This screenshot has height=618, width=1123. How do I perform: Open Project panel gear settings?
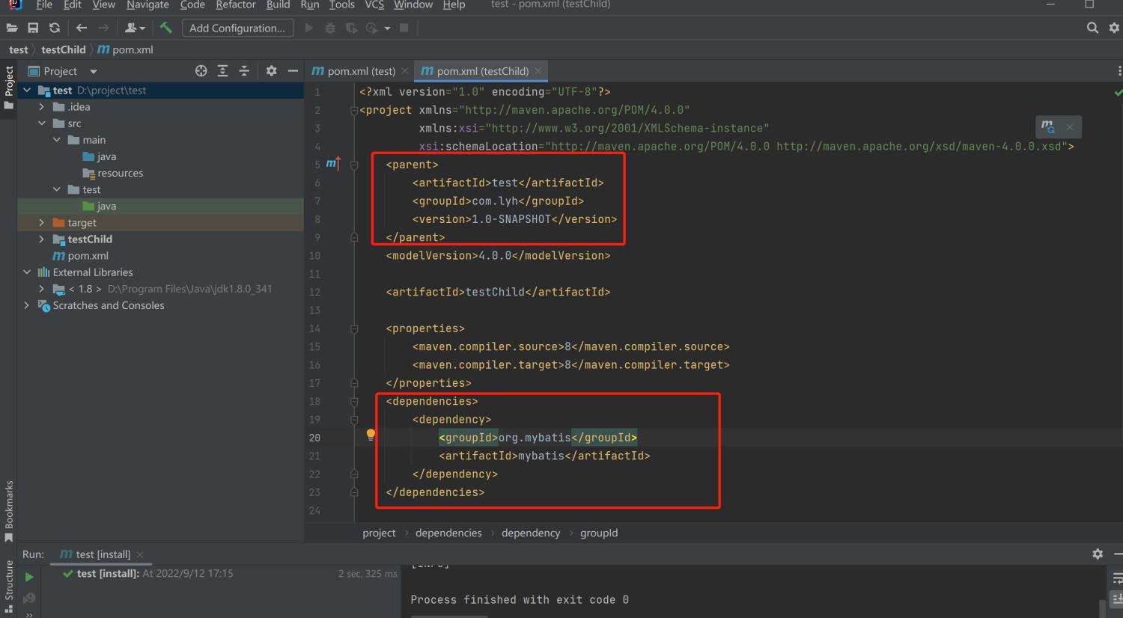tap(271, 71)
